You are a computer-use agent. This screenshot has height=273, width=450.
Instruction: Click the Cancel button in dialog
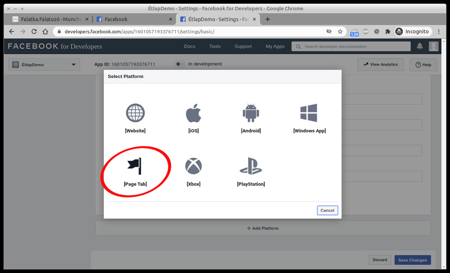pyautogui.click(x=327, y=210)
